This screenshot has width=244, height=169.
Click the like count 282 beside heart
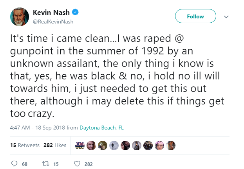(89, 164)
